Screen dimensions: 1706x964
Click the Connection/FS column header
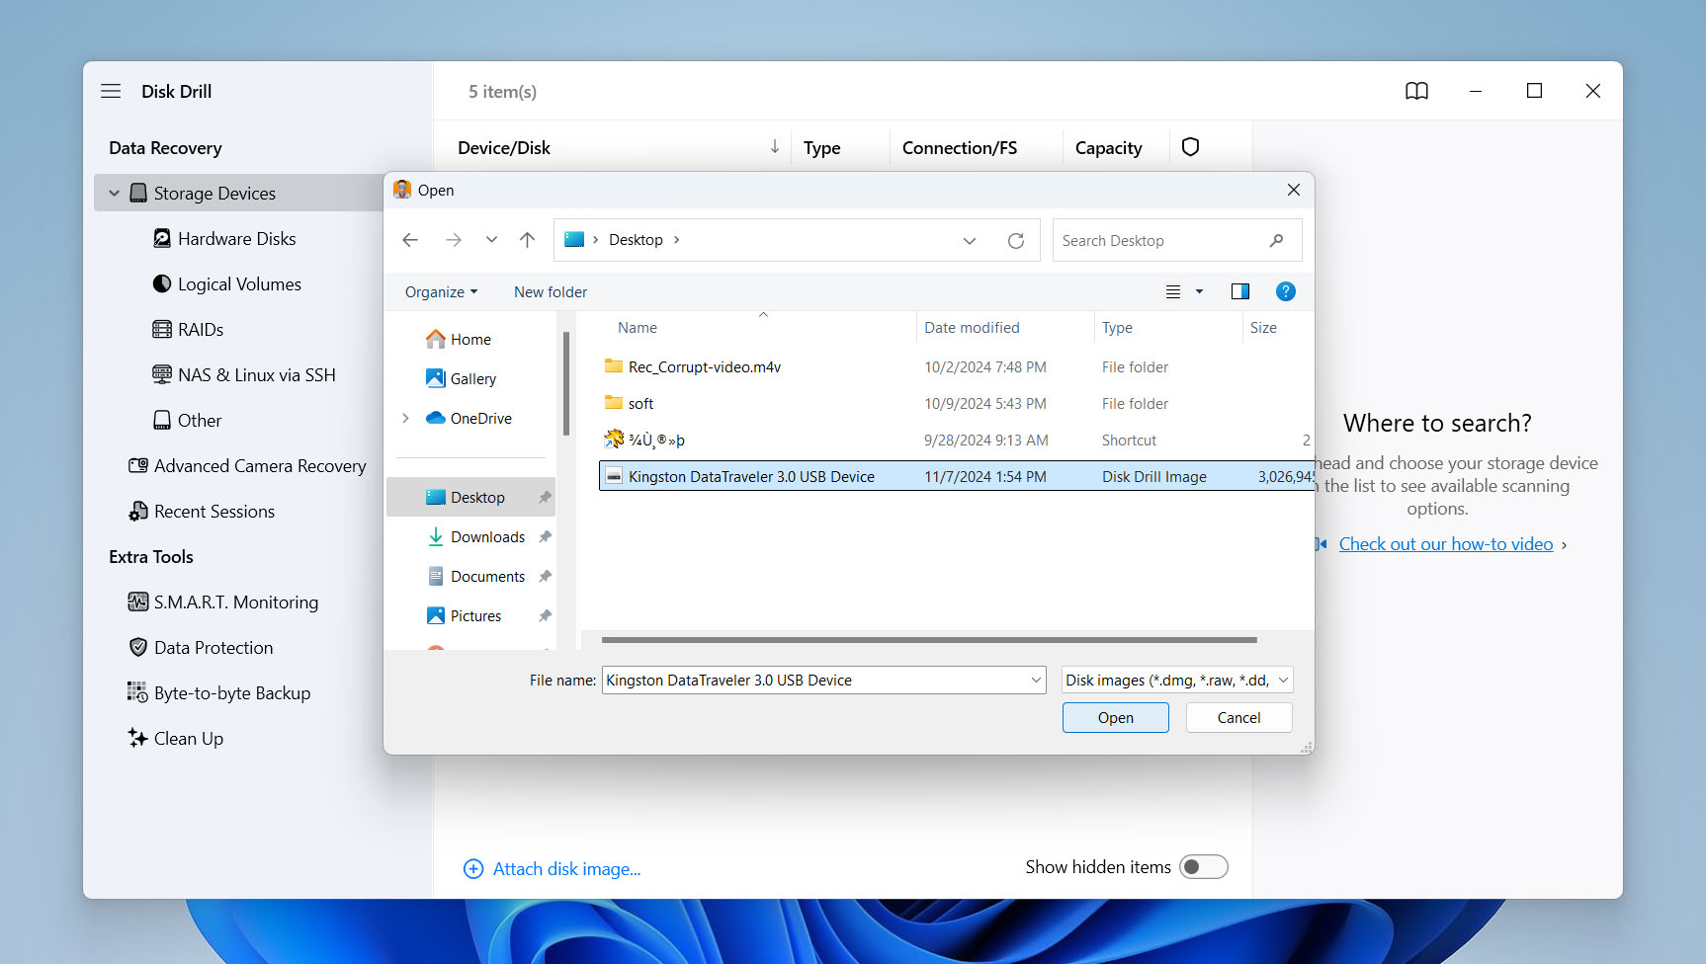(959, 147)
